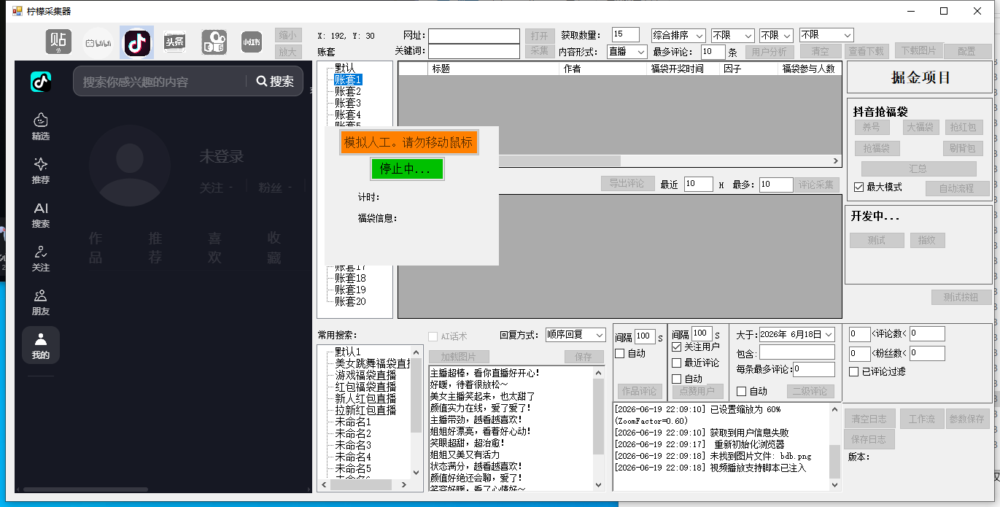Open 精选 in the Douyin sidebar
1000x507 pixels.
click(x=41, y=126)
